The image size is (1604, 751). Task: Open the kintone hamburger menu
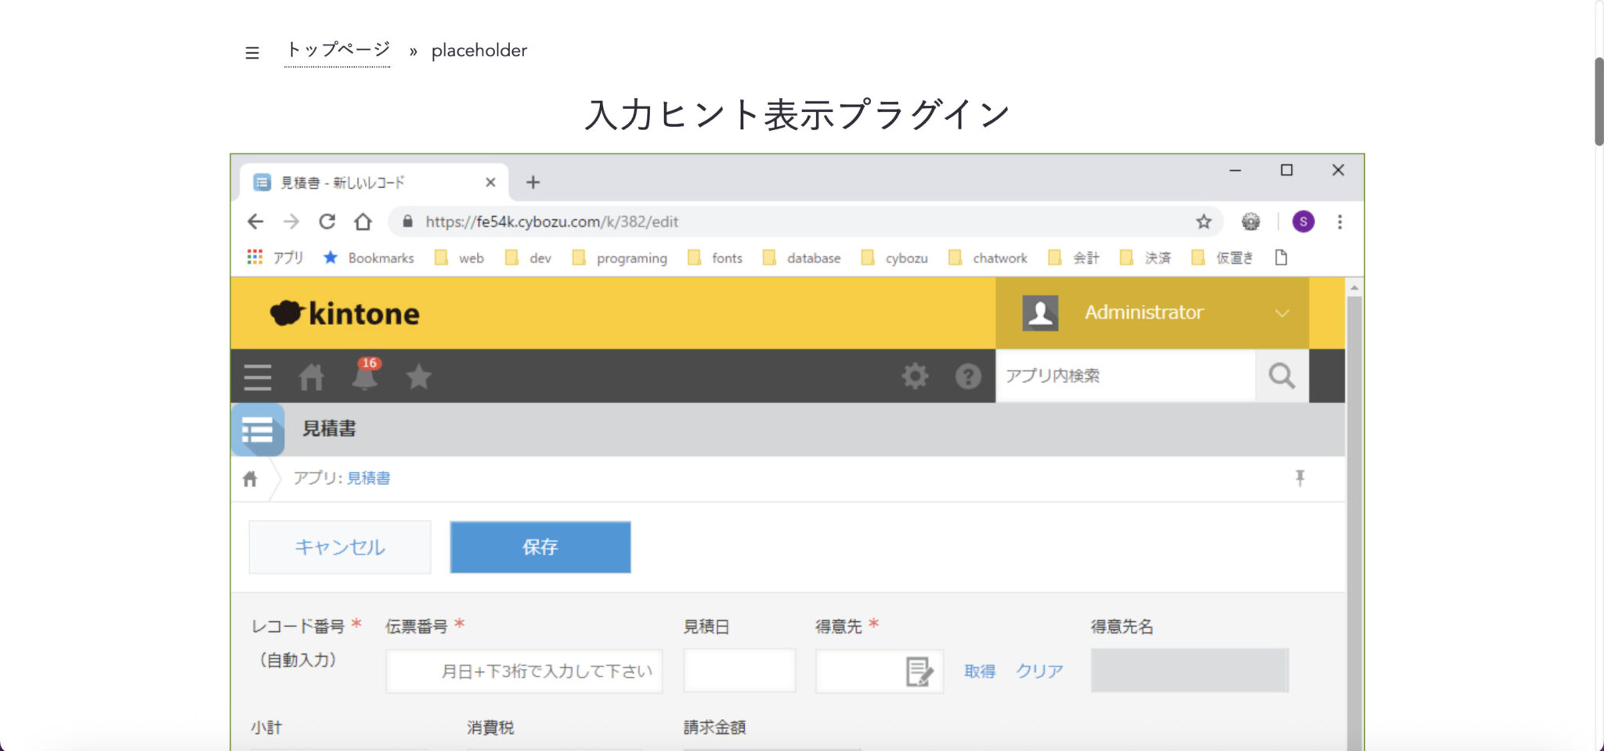[257, 377]
